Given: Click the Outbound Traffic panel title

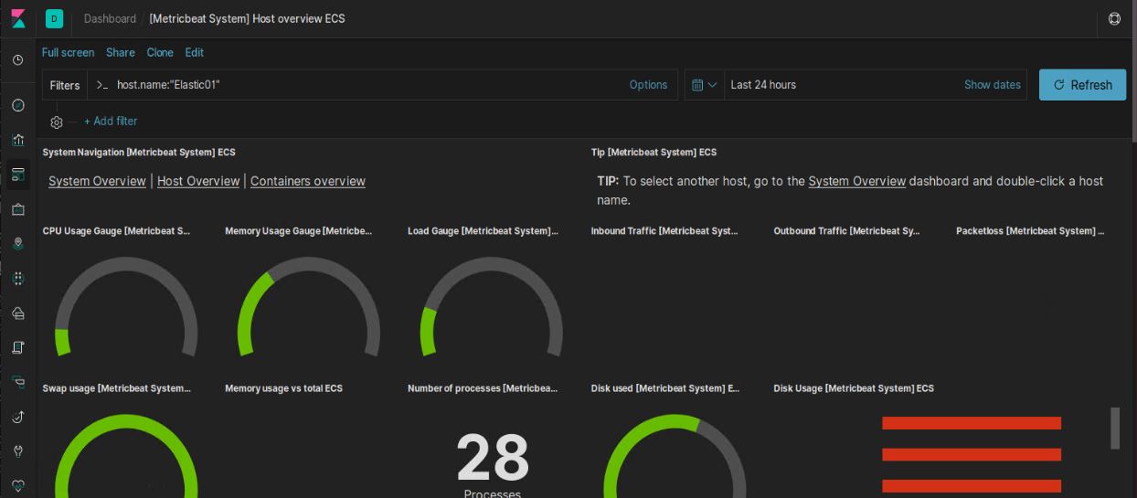Looking at the screenshot, I should (x=847, y=231).
